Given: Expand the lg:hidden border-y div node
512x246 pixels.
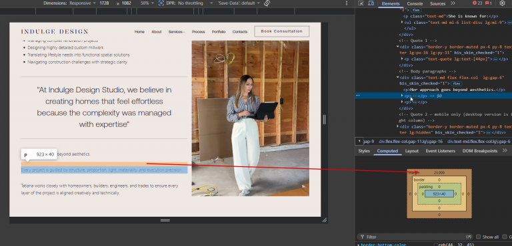Looking at the screenshot, I should pyautogui.click(x=398, y=126).
